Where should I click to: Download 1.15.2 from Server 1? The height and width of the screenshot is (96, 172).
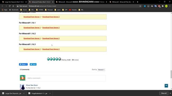coord(32,17)
